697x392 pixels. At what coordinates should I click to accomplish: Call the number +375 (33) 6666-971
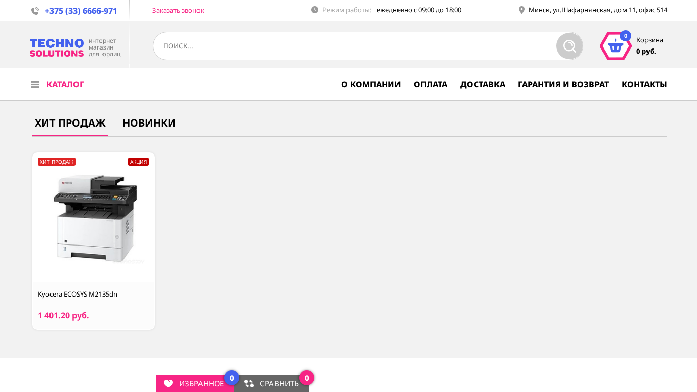point(81,11)
